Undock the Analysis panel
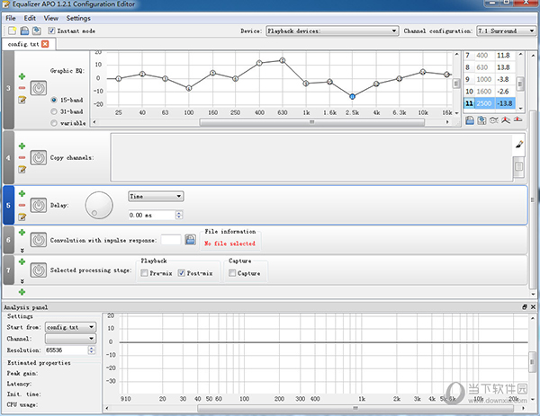 (x=525, y=307)
